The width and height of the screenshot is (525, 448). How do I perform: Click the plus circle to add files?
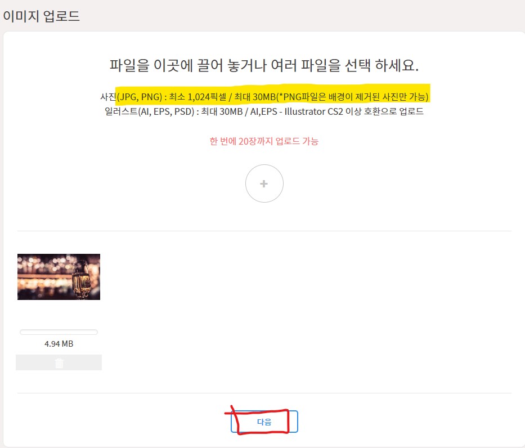[264, 183]
